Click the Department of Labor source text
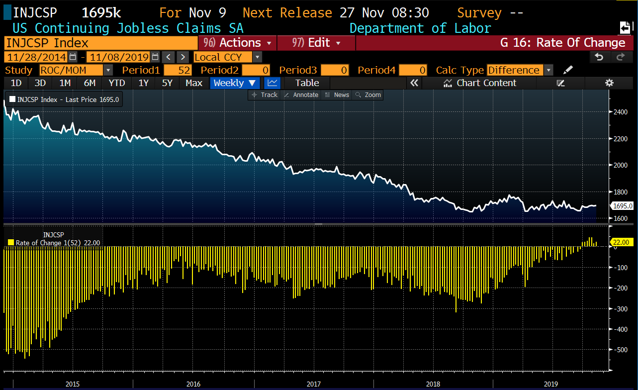The image size is (638, 390). (420, 28)
